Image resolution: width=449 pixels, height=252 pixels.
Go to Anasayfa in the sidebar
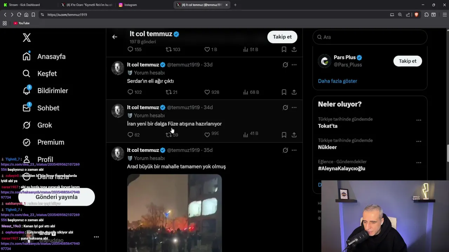[44, 56]
